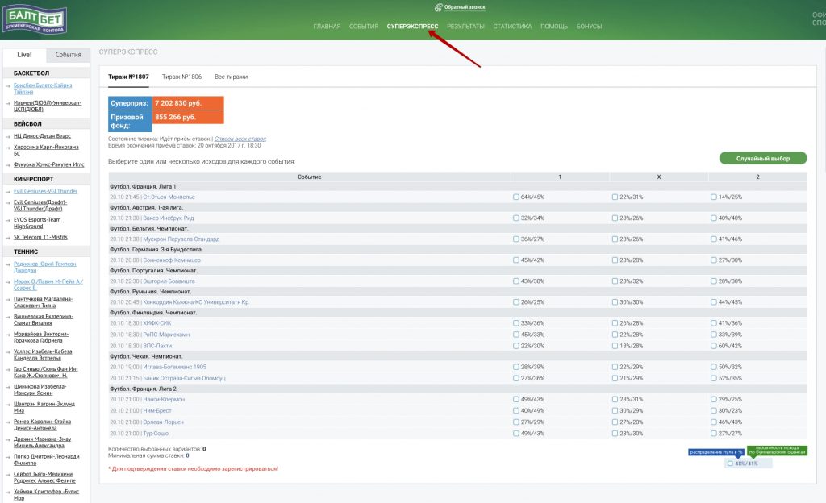The width and height of the screenshot is (826, 503).
Task: Switch sidebar to События tab
Action: 68,55
